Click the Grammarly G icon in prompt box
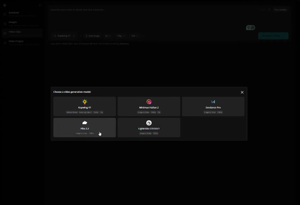300x205 pixels. [253, 28]
